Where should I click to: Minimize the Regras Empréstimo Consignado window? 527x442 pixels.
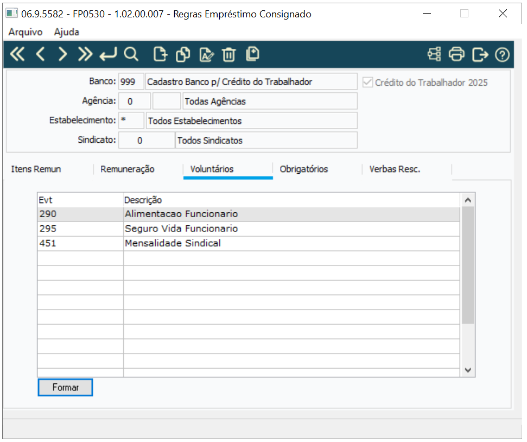click(x=427, y=14)
